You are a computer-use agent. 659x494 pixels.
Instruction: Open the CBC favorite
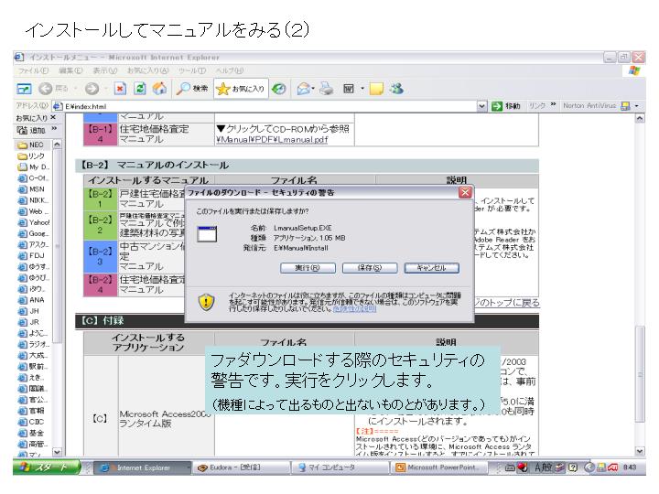(31, 422)
